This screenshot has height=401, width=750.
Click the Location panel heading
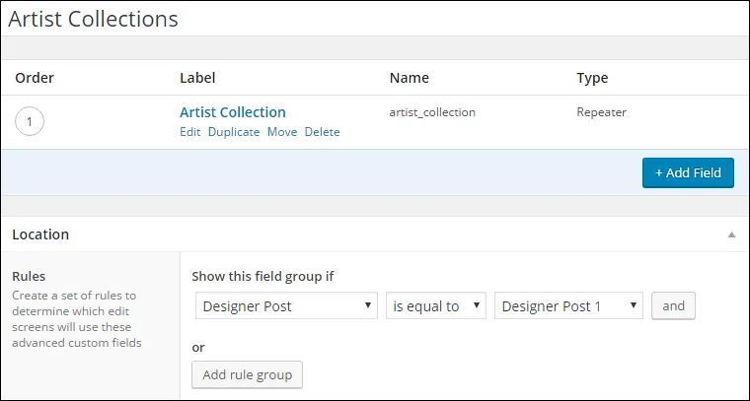pos(40,234)
